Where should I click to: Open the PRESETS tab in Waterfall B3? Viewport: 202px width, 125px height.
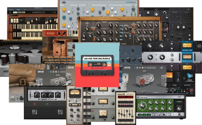click(18, 10)
